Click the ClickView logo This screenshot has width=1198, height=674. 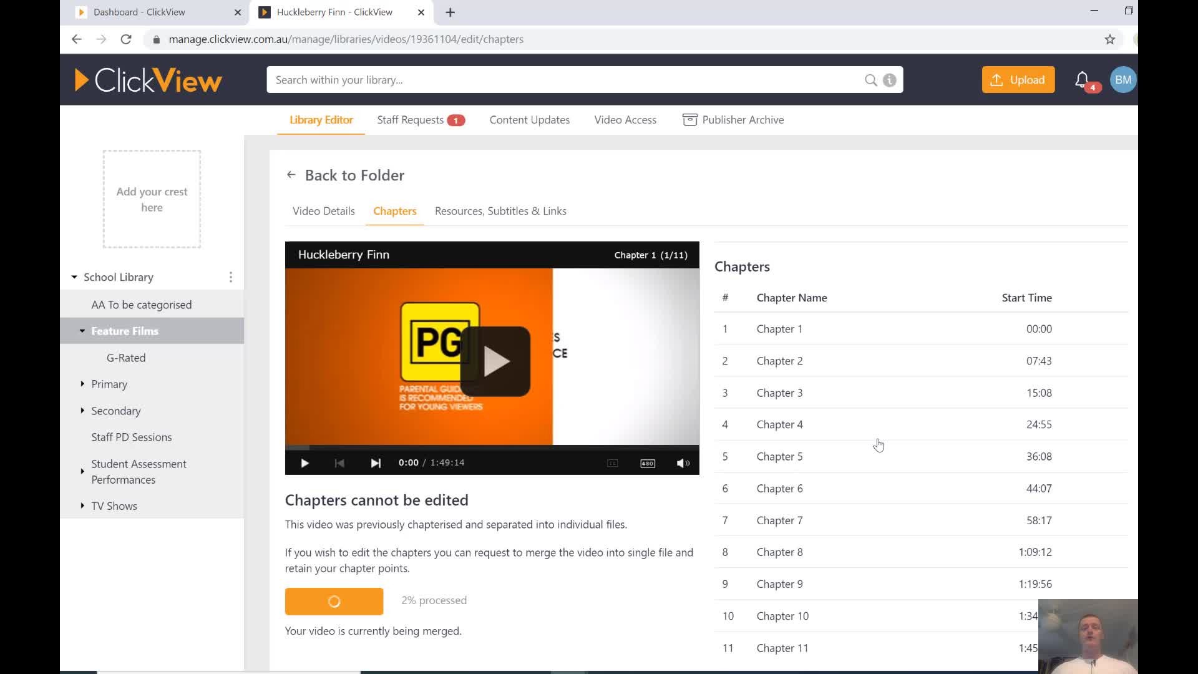coord(148,80)
